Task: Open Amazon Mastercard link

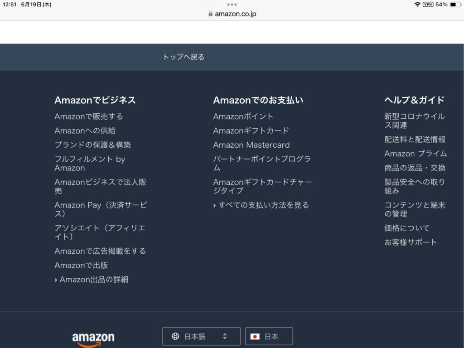Action: (251, 145)
